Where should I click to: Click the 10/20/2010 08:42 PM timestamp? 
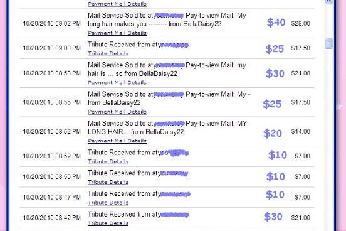click(52, 218)
